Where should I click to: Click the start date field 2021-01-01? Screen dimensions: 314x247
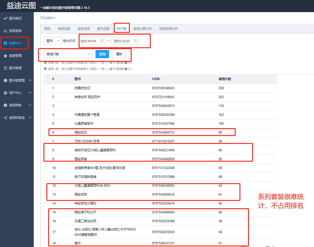(x=89, y=41)
